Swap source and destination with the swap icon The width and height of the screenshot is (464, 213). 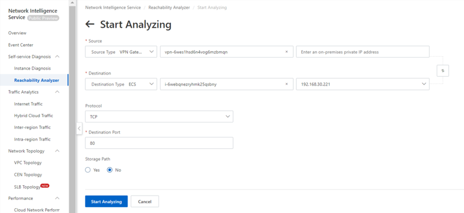[443, 71]
